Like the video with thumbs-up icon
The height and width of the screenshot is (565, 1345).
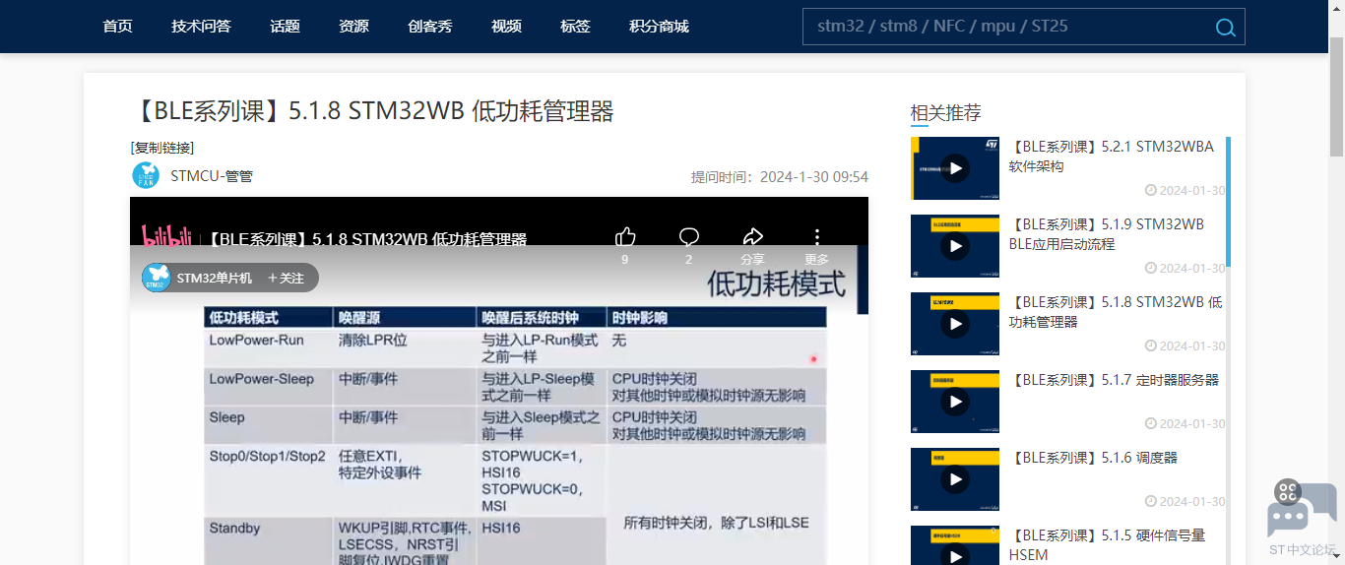click(x=625, y=237)
